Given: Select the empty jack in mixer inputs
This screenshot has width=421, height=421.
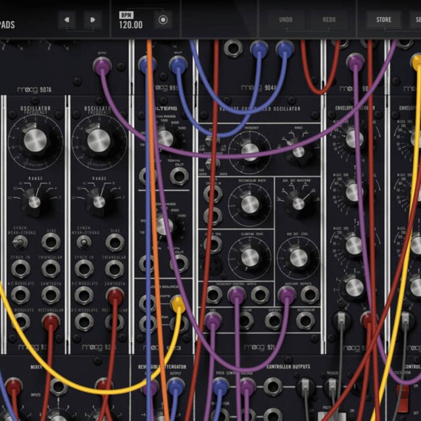Looking at the screenshot, I should [x=59, y=387].
